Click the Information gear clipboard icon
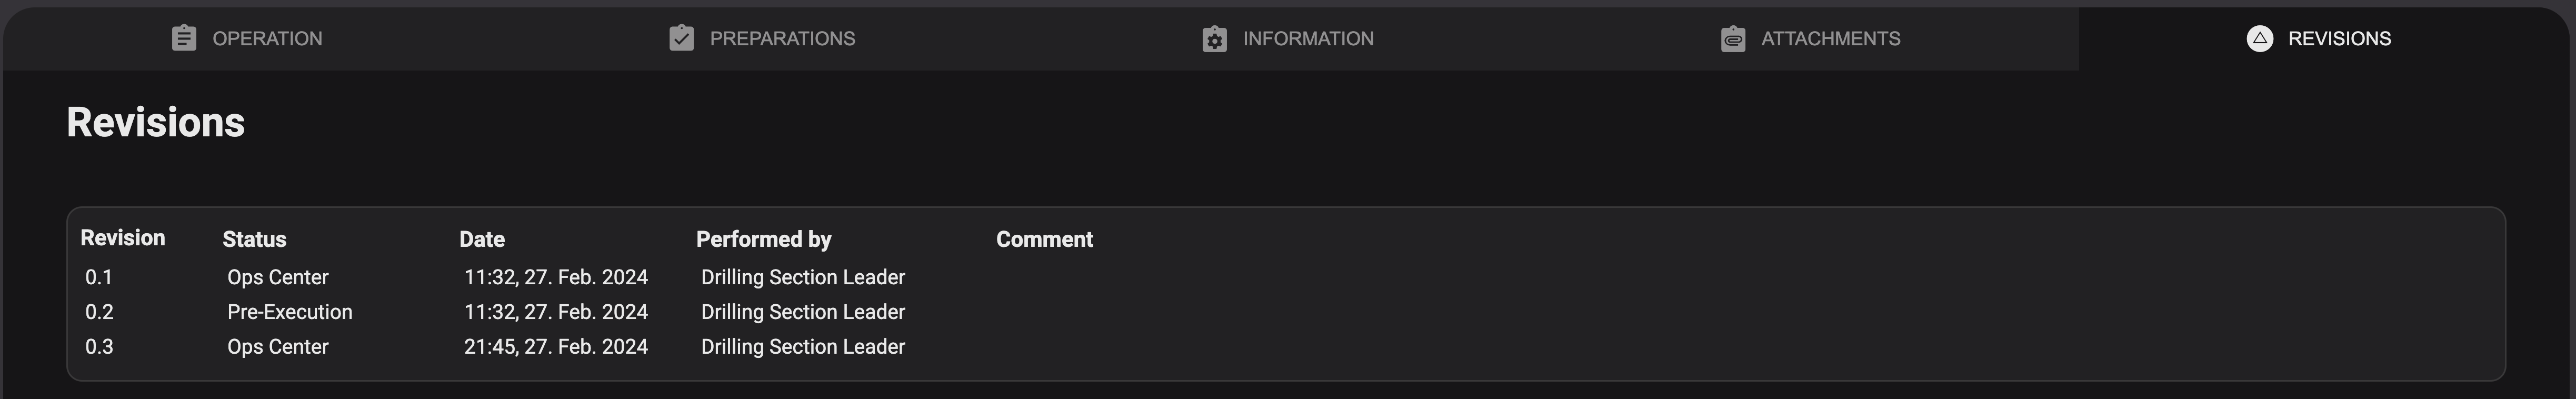The height and width of the screenshot is (399, 2576). coord(1214,39)
